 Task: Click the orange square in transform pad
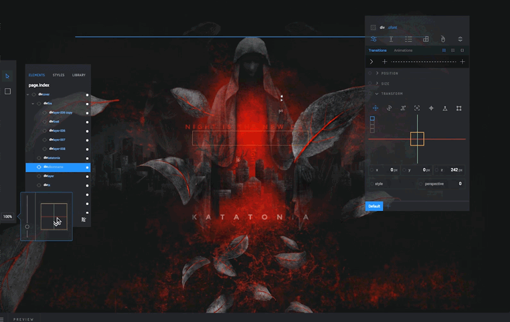(x=417, y=139)
